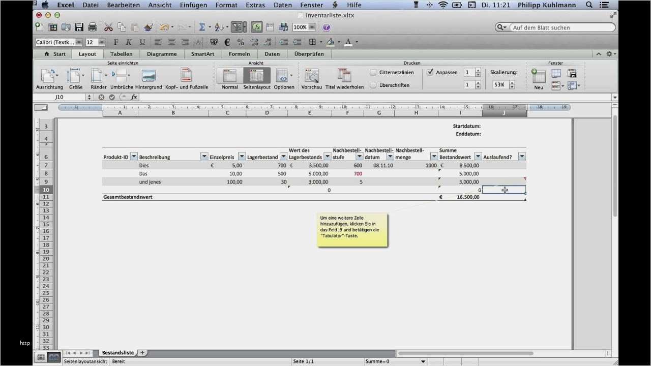Click the Wi-Fi icon in menu bar
This screenshot has width=651, height=366.
coord(443,5)
